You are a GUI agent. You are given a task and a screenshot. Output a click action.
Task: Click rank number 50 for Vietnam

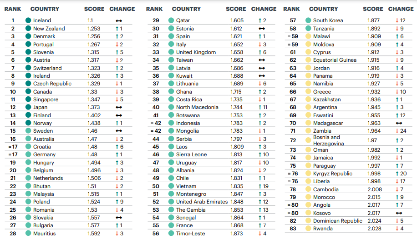(x=156, y=186)
